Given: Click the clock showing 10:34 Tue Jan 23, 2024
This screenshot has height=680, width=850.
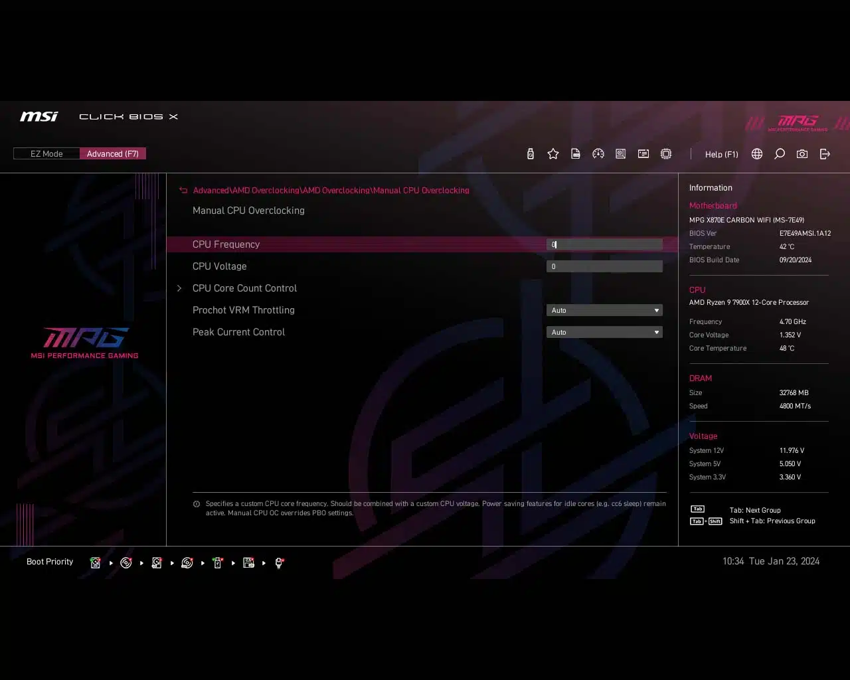Looking at the screenshot, I should (x=771, y=561).
